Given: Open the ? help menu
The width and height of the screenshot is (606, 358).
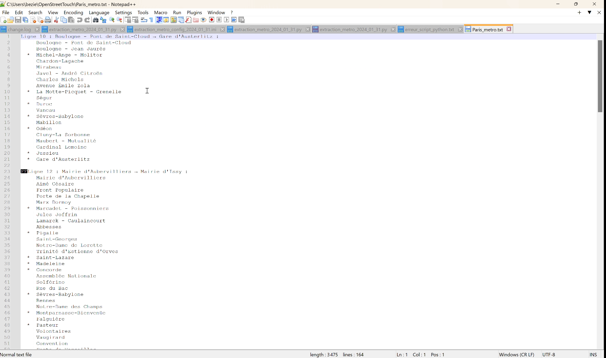Looking at the screenshot, I should pyautogui.click(x=232, y=12).
